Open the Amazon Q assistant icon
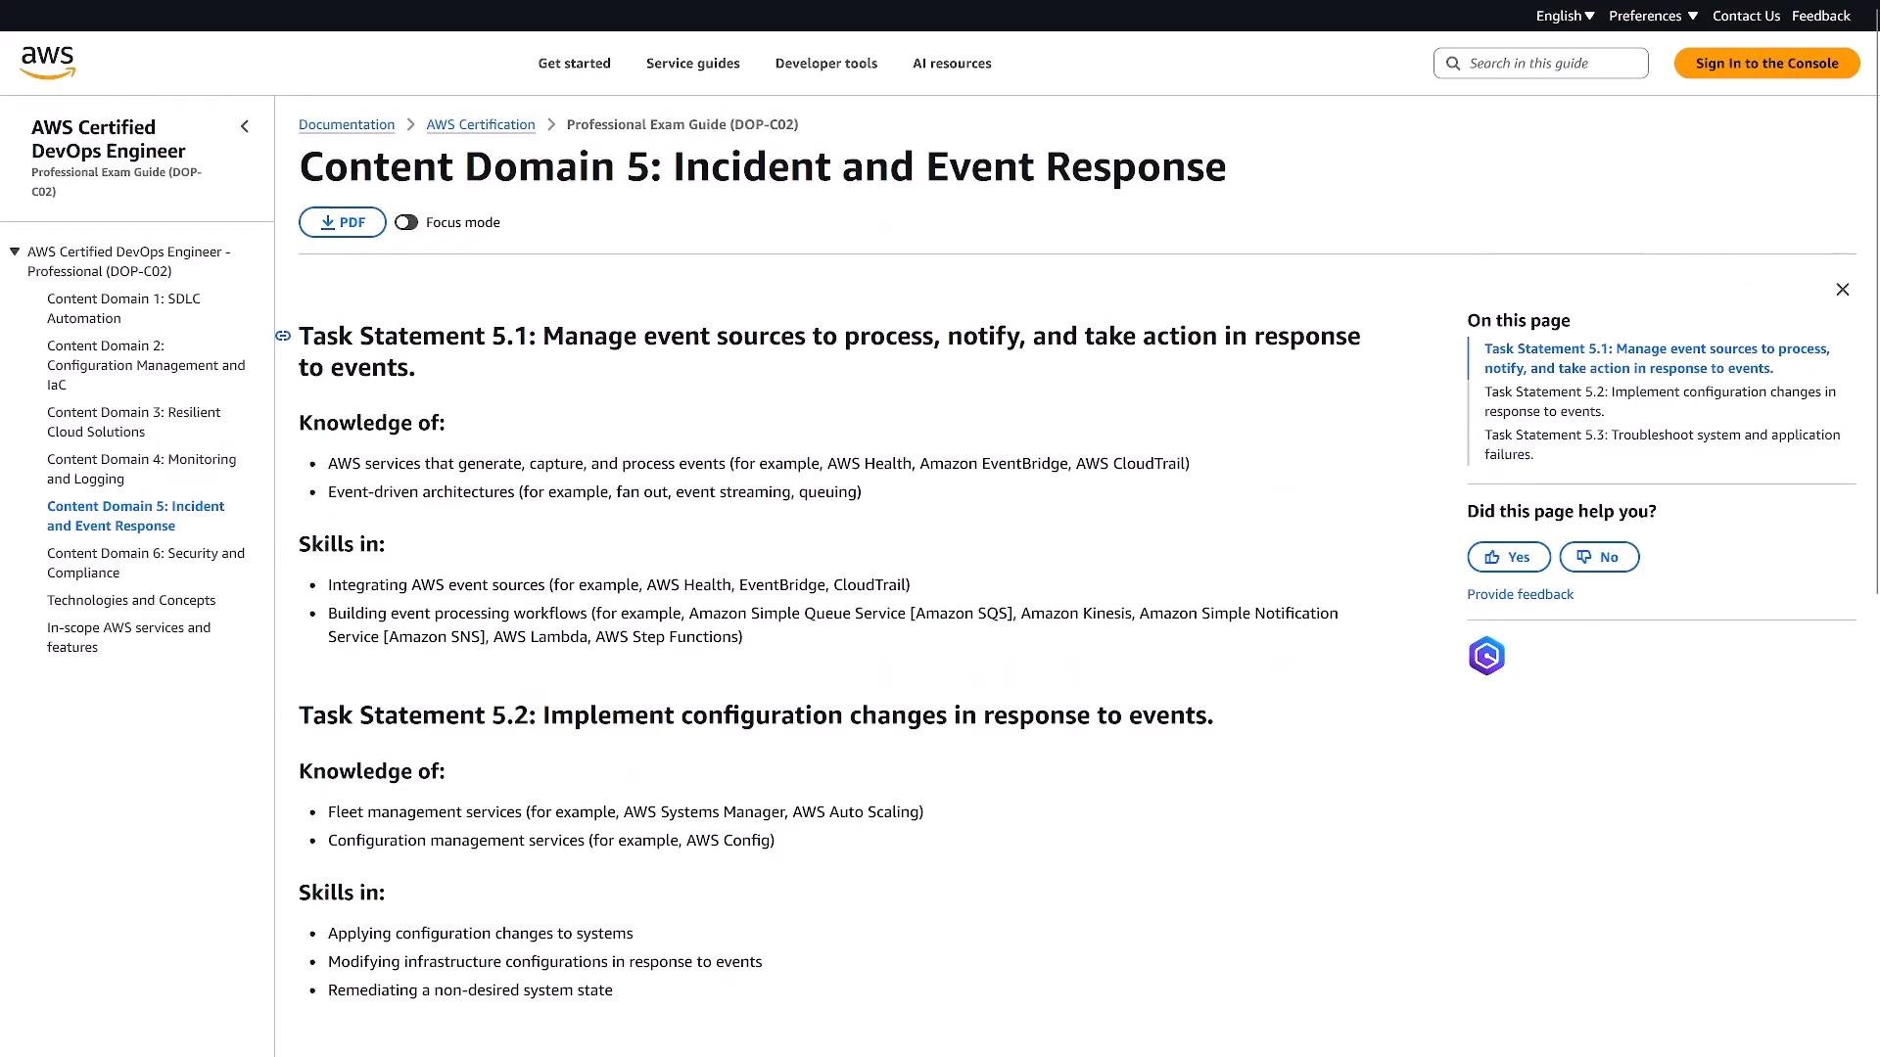This screenshot has width=1880, height=1057. coord(1486,656)
